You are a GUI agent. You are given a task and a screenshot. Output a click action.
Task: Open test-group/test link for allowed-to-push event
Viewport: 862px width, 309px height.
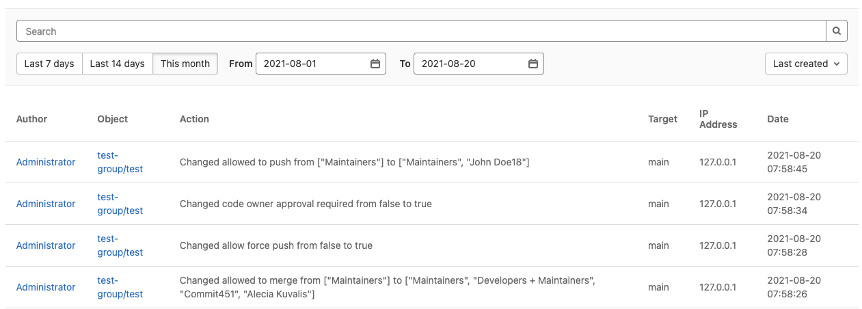coord(120,162)
